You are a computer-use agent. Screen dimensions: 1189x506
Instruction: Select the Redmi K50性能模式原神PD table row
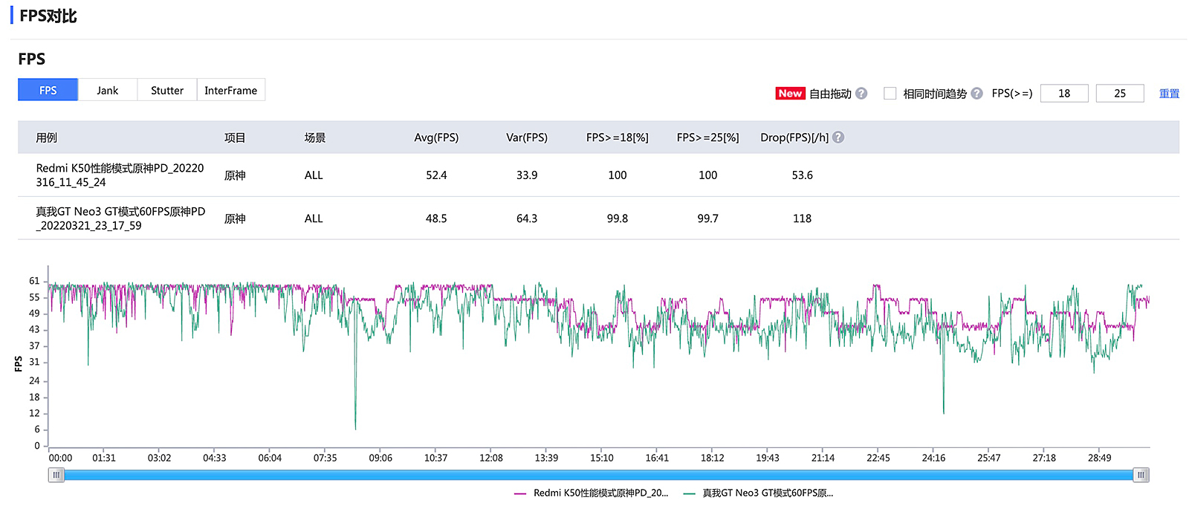[x=120, y=175]
